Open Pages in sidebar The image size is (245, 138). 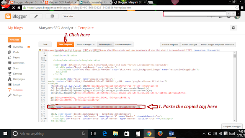[x=16, y=58]
